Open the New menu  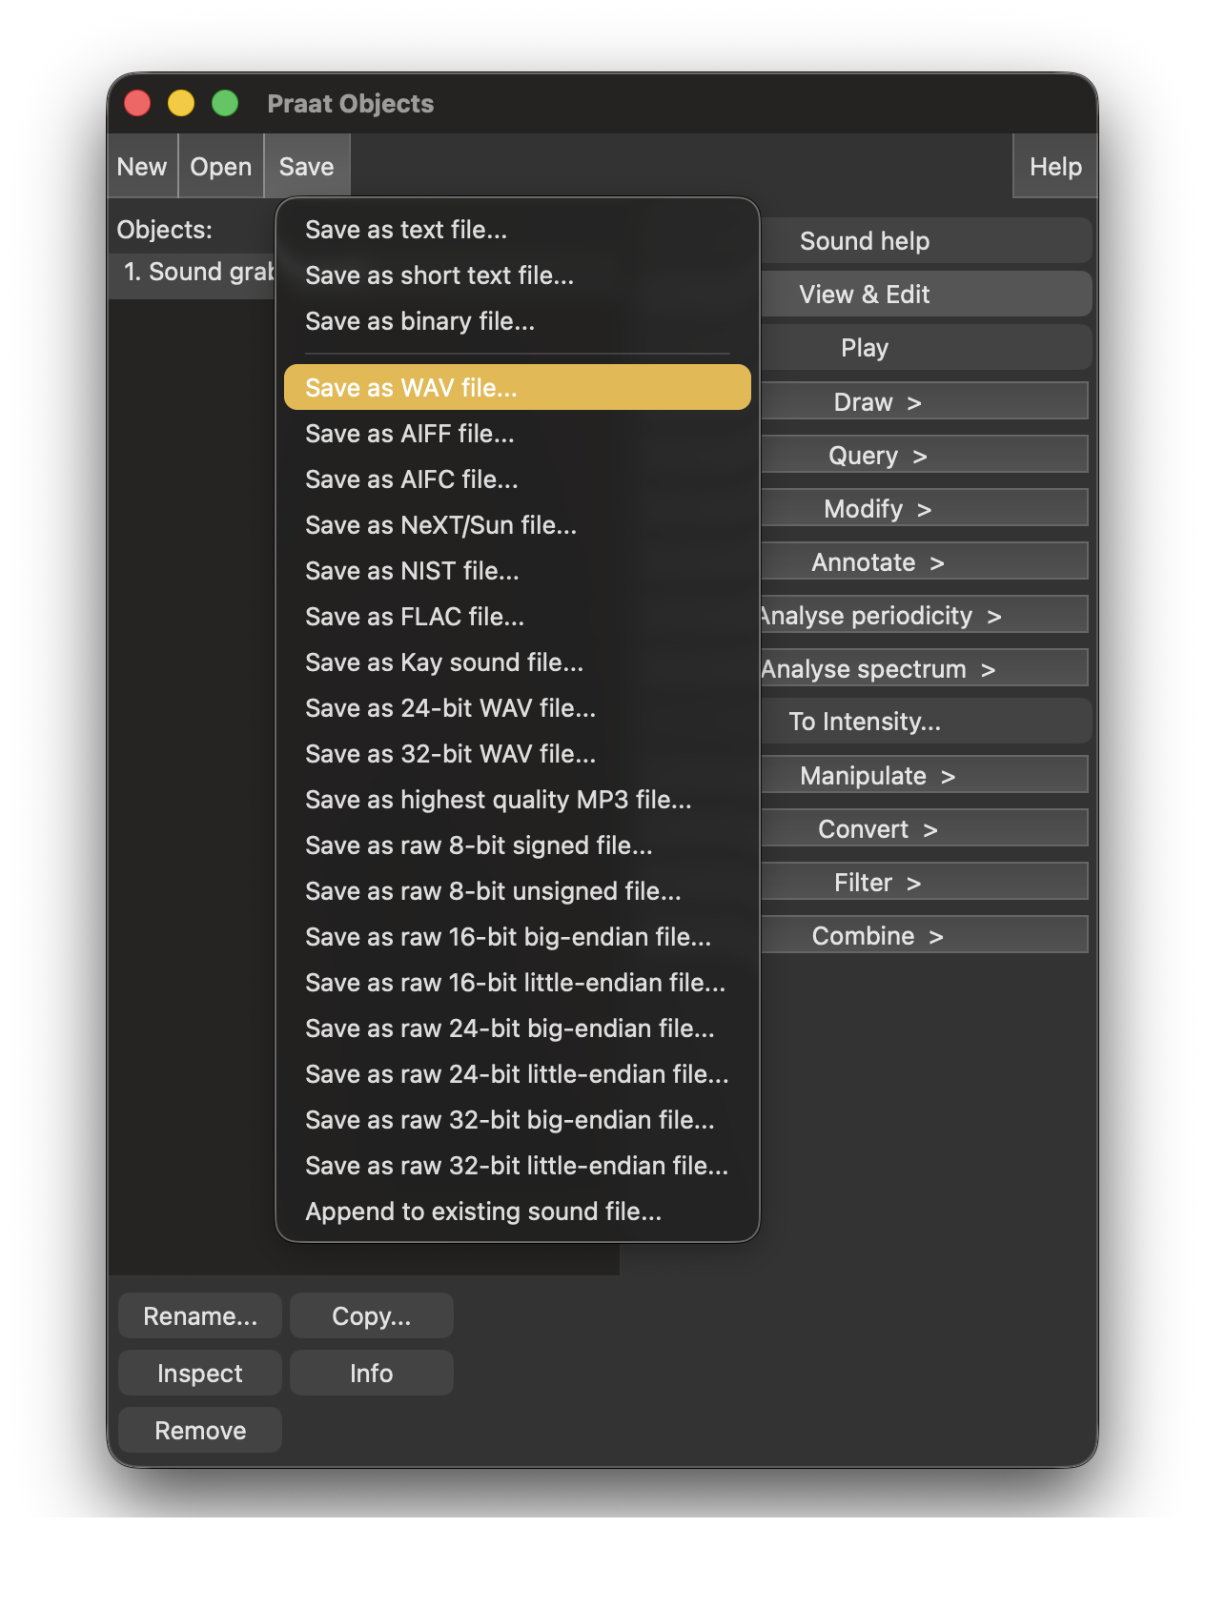(142, 167)
